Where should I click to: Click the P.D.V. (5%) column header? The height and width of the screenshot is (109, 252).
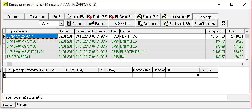tap(115, 70)
